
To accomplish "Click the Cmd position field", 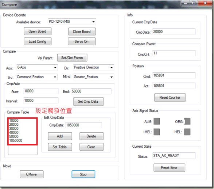I will pyautogui.click(x=174, y=75).
